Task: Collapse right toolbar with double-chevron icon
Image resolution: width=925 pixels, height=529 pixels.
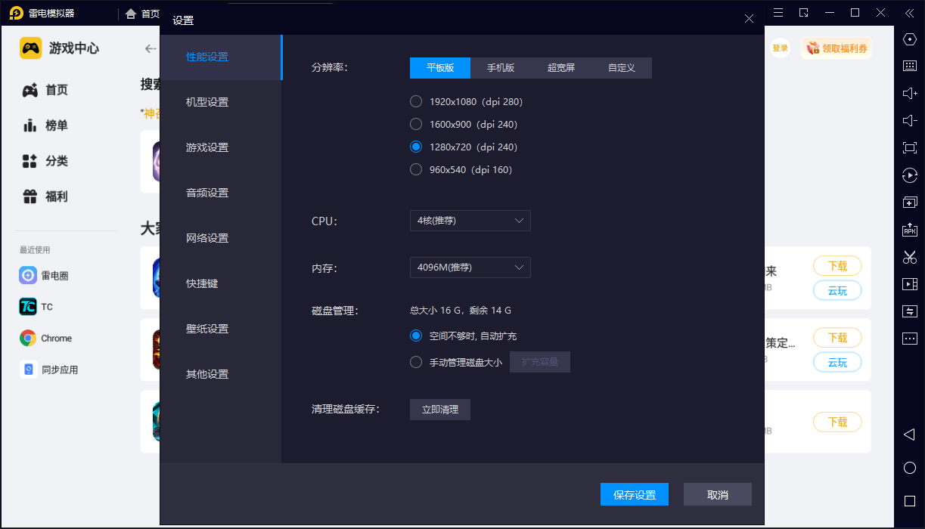Action: point(910,13)
